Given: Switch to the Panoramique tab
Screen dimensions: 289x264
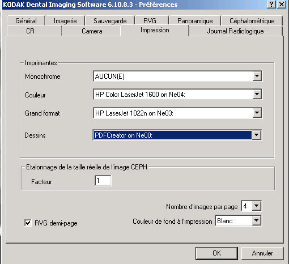Looking at the screenshot, I should click(x=195, y=21).
